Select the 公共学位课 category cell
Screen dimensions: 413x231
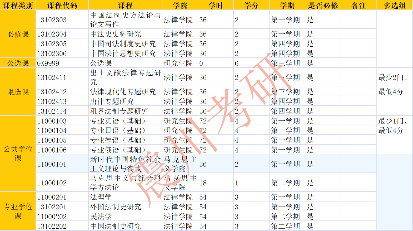(18, 154)
